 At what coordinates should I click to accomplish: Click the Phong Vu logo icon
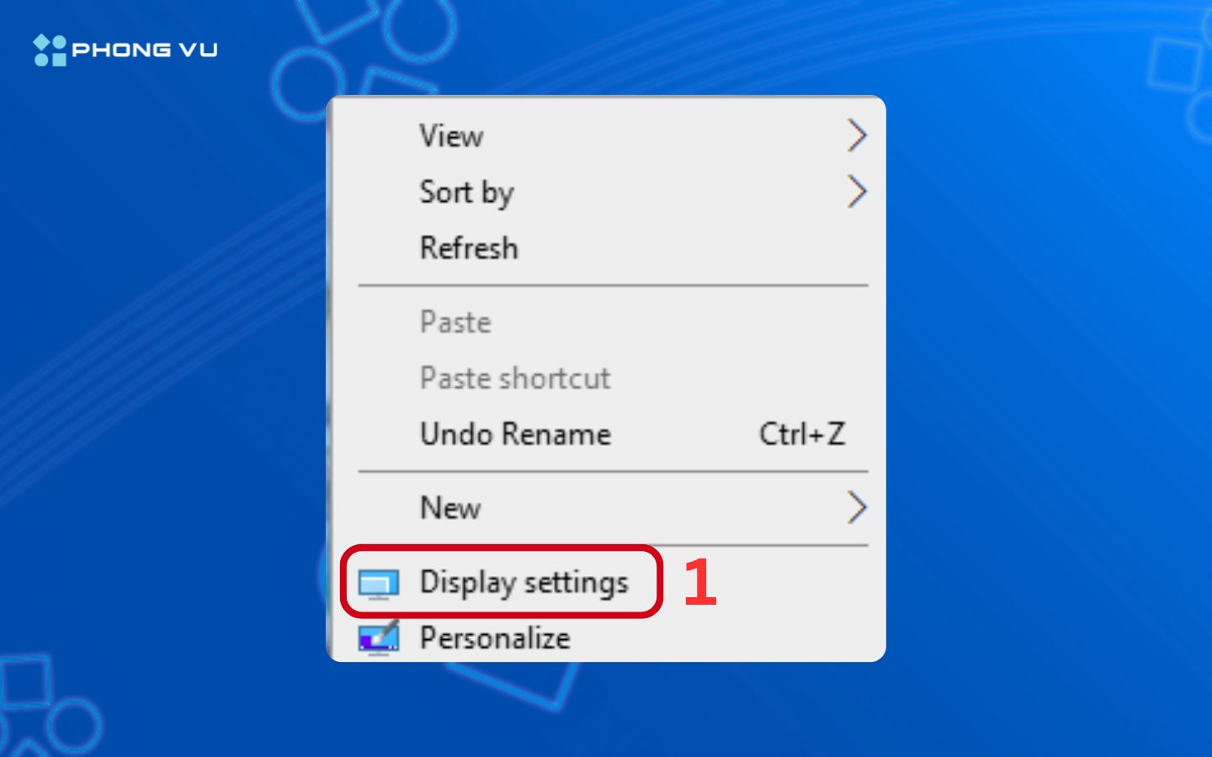point(50,50)
